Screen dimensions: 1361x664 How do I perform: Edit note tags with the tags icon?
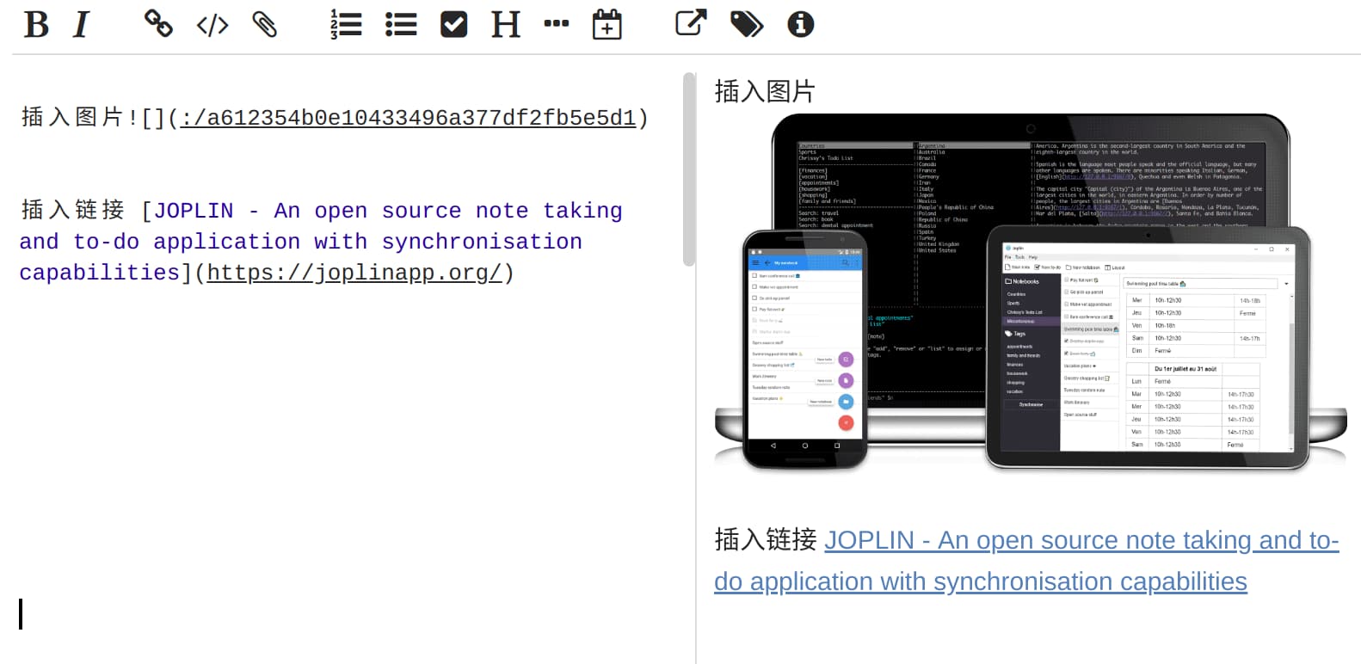click(x=747, y=24)
